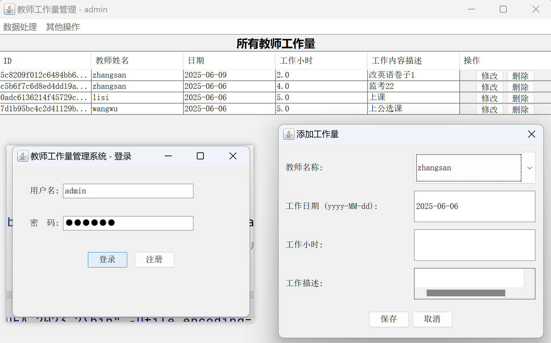The height and width of the screenshot is (343, 551).
Task: Click 删除 for lisi 上课 row
Action: pos(520,98)
